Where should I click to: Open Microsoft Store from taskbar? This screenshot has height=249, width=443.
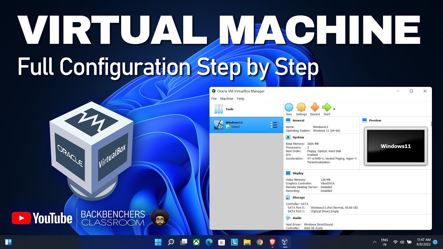pos(221,242)
